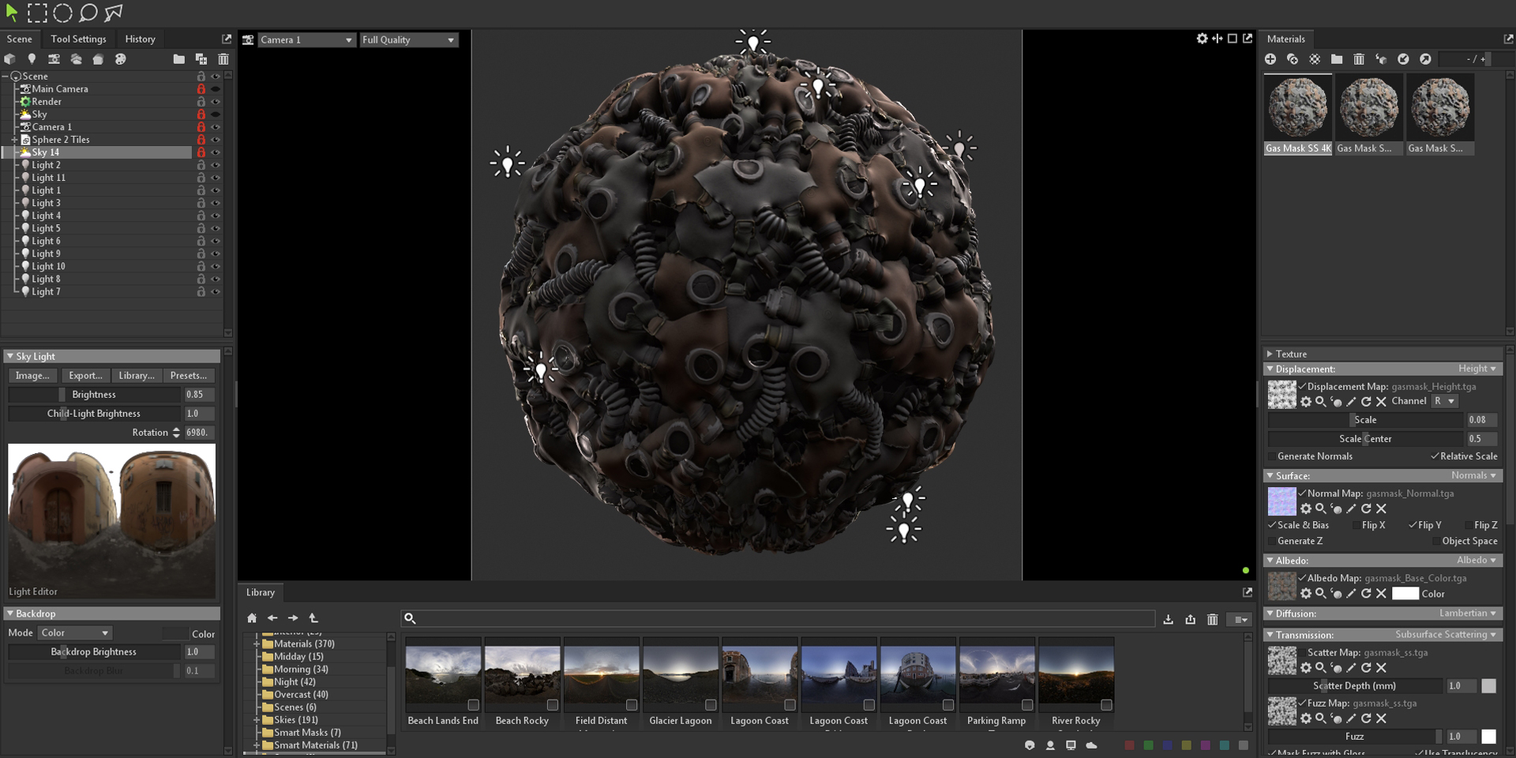1516x758 pixels.
Task: Go to Library home folder
Action: click(252, 618)
